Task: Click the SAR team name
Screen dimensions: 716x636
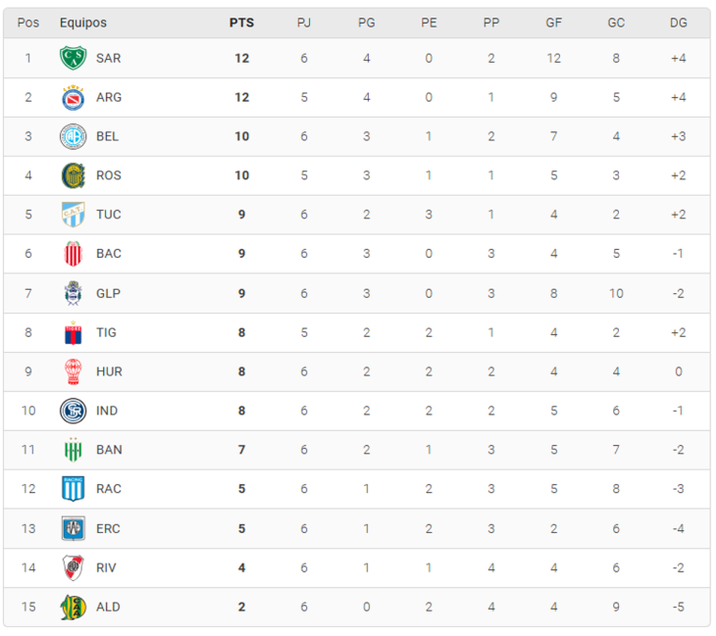Action: pyautogui.click(x=109, y=59)
